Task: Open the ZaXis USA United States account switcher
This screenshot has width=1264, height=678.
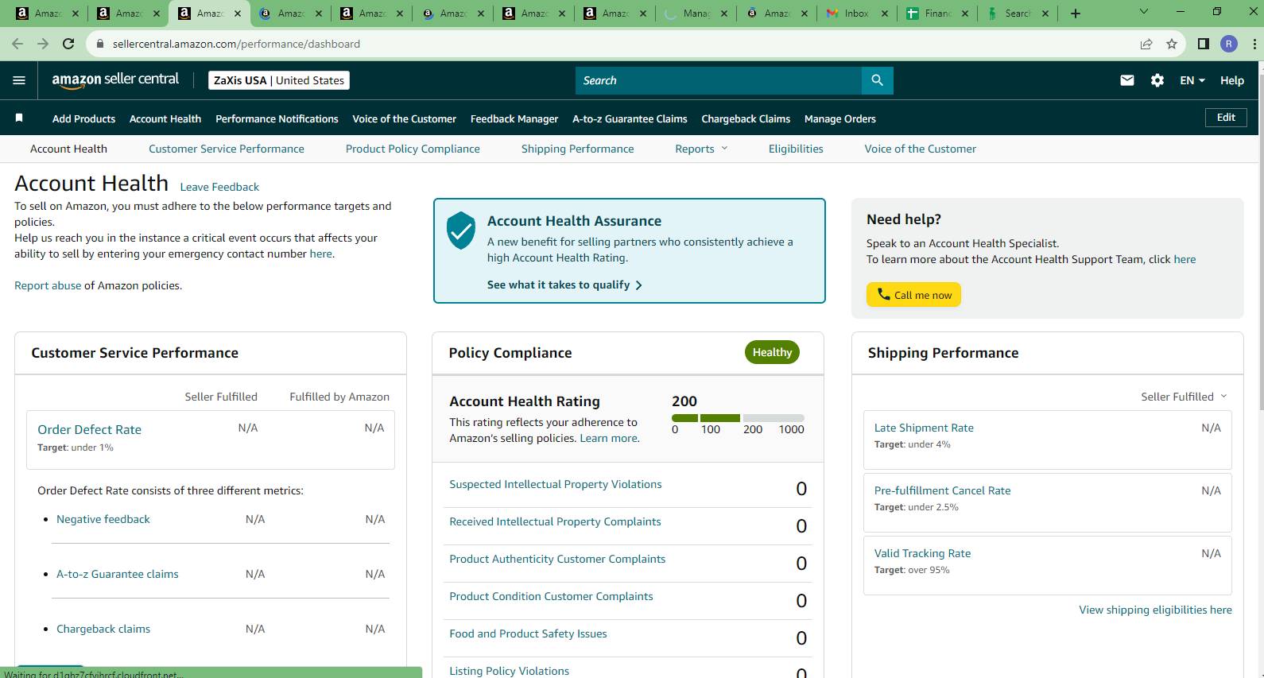Action: tap(279, 80)
